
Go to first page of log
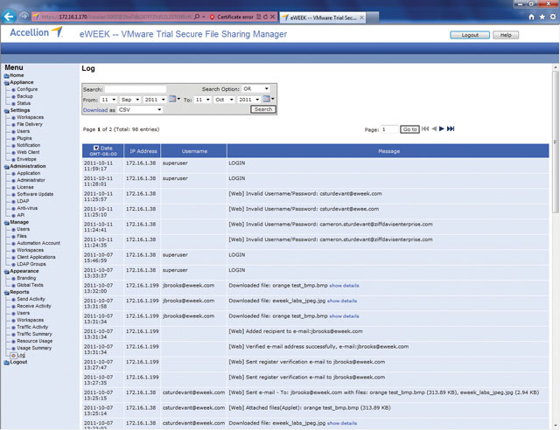[x=425, y=128]
